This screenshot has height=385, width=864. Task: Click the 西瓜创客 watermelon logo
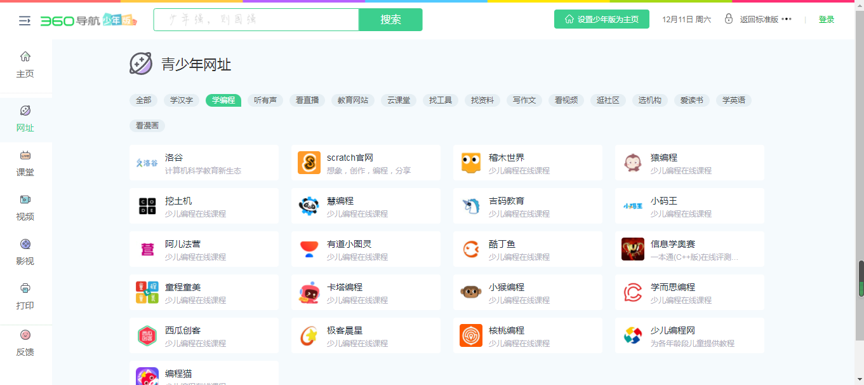coord(147,335)
